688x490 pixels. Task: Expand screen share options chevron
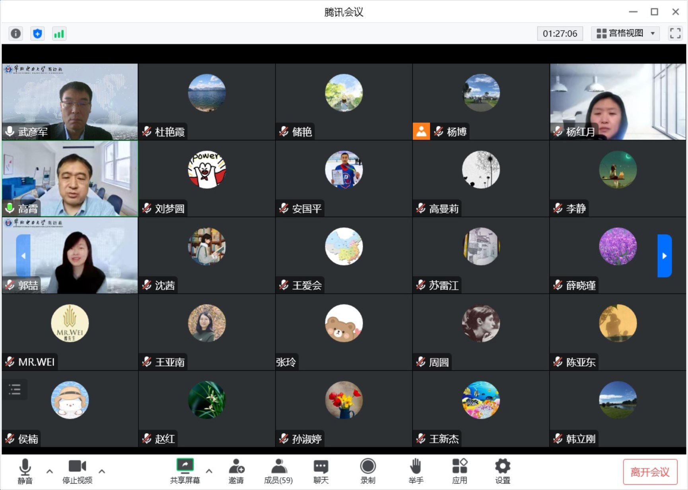(208, 472)
